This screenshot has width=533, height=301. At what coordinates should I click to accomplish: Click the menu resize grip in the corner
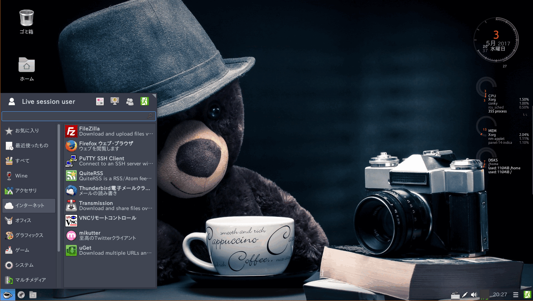point(154,96)
